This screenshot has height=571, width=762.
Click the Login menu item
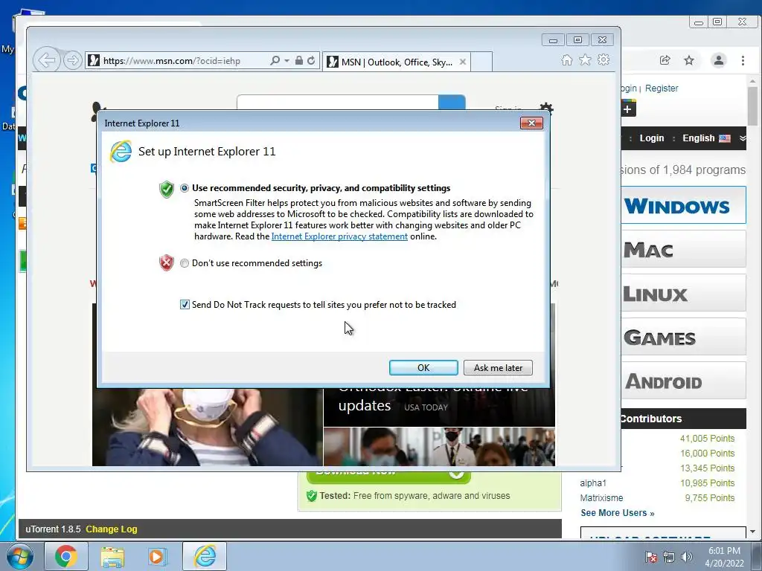pyautogui.click(x=652, y=138)
